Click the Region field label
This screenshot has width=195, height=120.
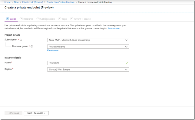click(8, 69)
